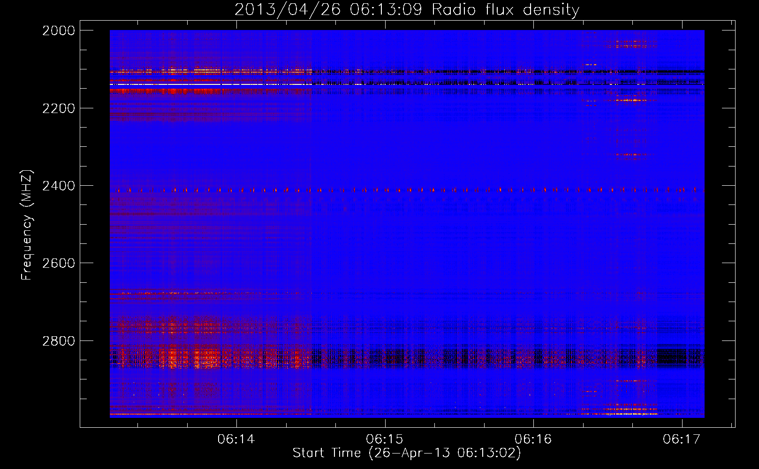
Task: Select the 2800 frequency tick label
Action: pyautogui.click(x=59, y=341)
